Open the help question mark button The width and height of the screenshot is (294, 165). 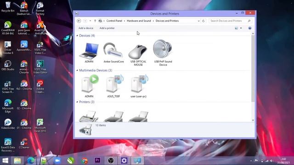[250, 28]
